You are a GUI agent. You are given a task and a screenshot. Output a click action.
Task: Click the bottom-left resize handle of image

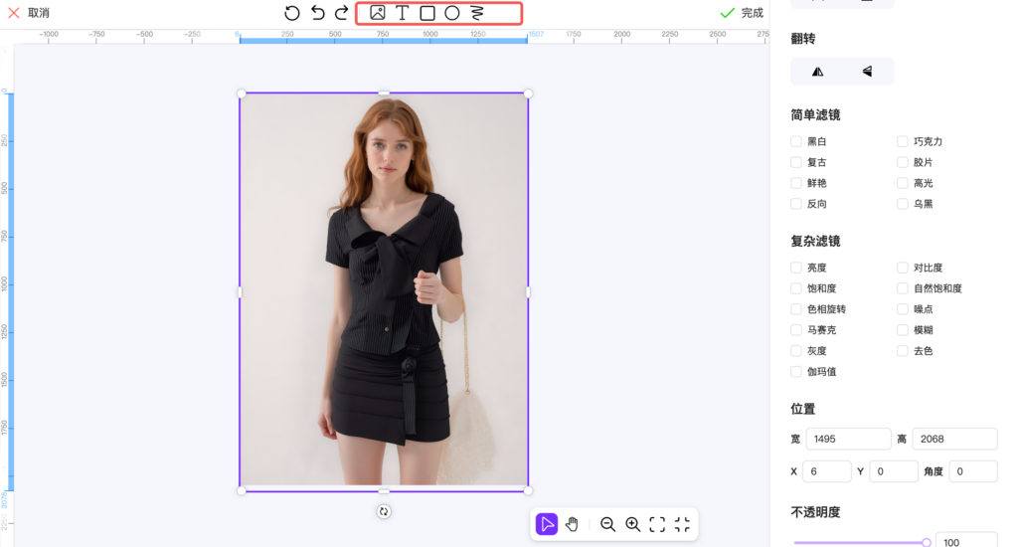click(x=242, y=490)
